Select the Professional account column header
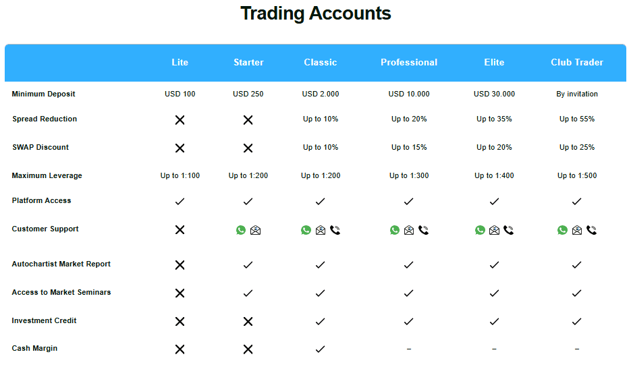The height and width of the screenshot is (371, 629). pyautogui.click(x=408, y=62)
